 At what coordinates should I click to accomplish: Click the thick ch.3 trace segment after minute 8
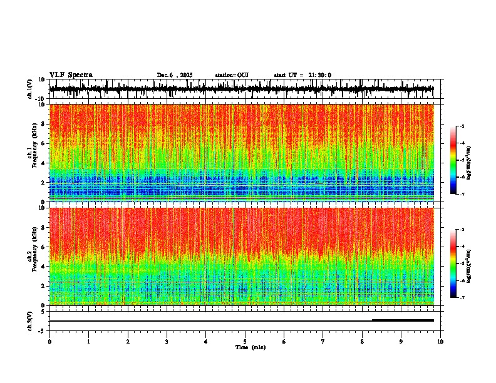403,320
